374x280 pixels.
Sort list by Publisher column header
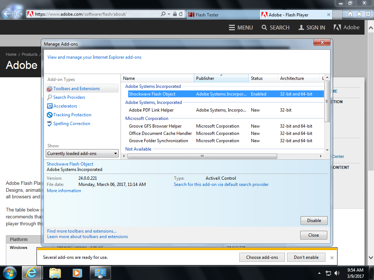tap(221, 78)
